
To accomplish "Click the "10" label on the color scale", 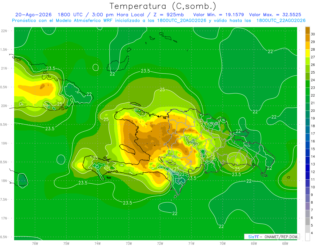I will click(x=313, y=187).
